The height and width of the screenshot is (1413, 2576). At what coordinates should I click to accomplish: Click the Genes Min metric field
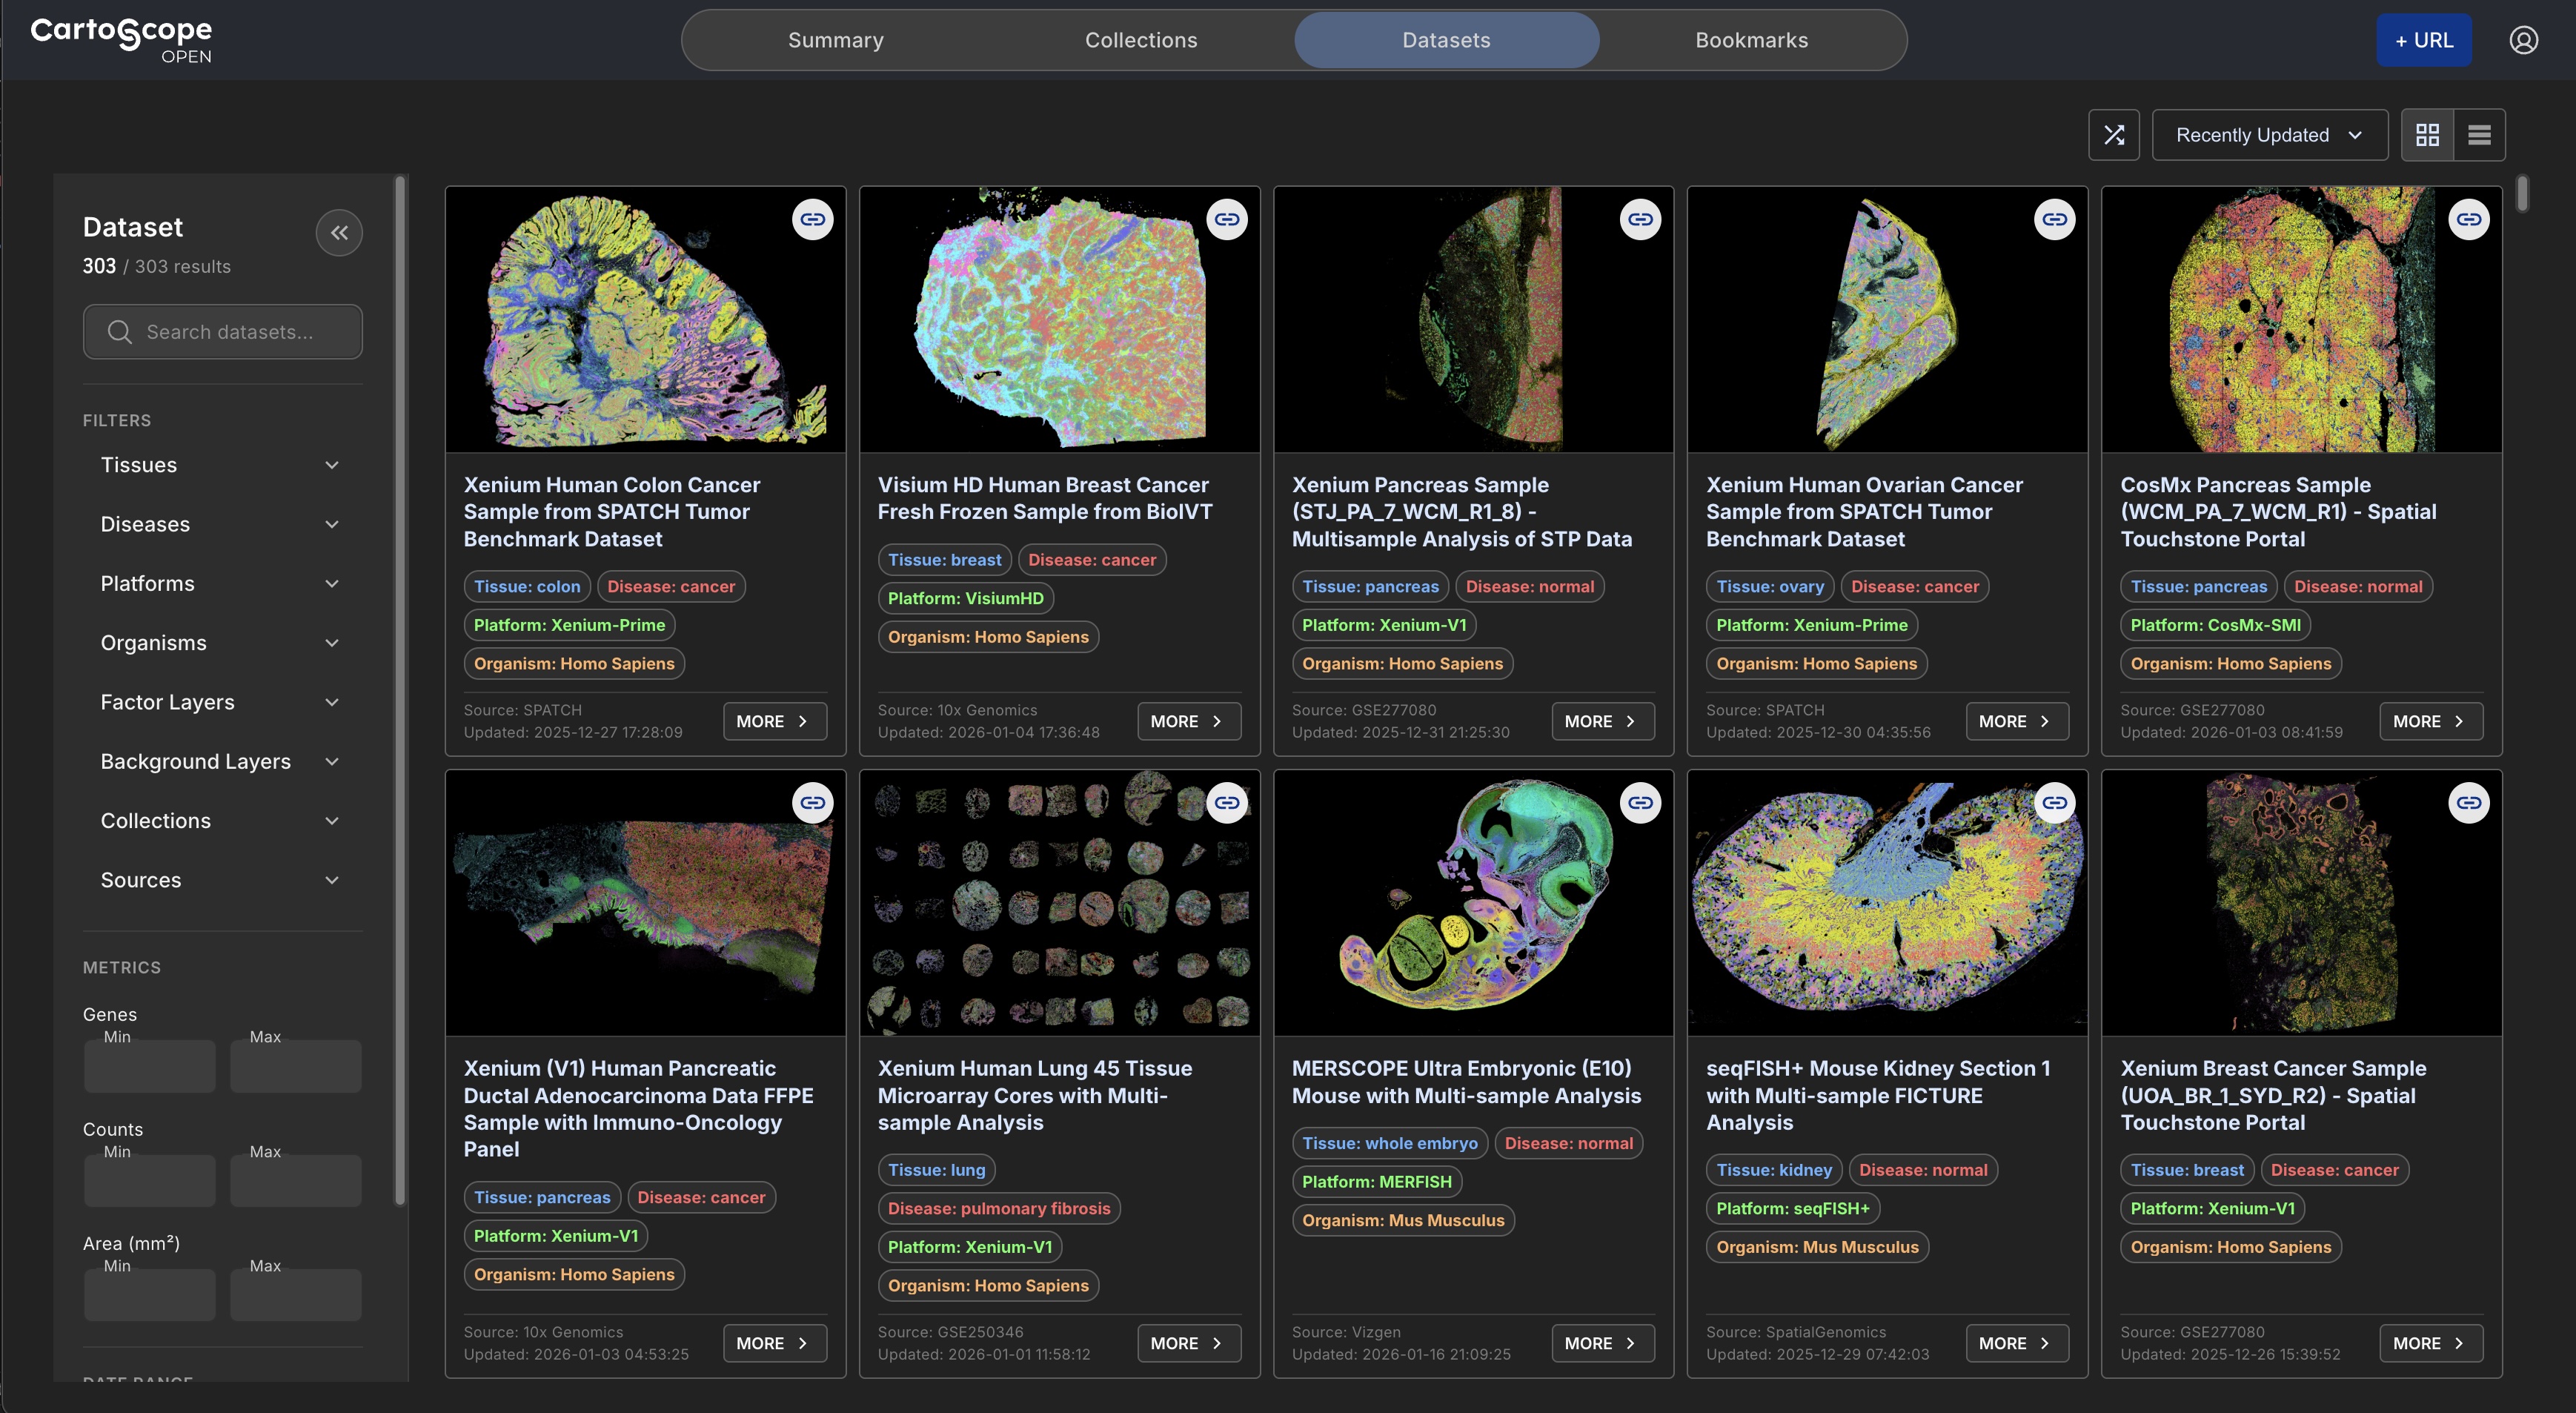(x=150, y=1066)
